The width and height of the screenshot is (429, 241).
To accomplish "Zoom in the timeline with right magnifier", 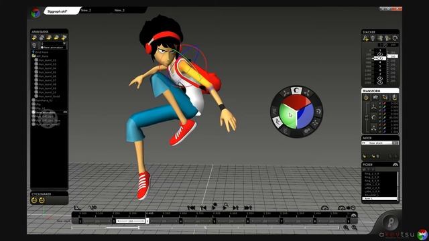I will (355, 228).
